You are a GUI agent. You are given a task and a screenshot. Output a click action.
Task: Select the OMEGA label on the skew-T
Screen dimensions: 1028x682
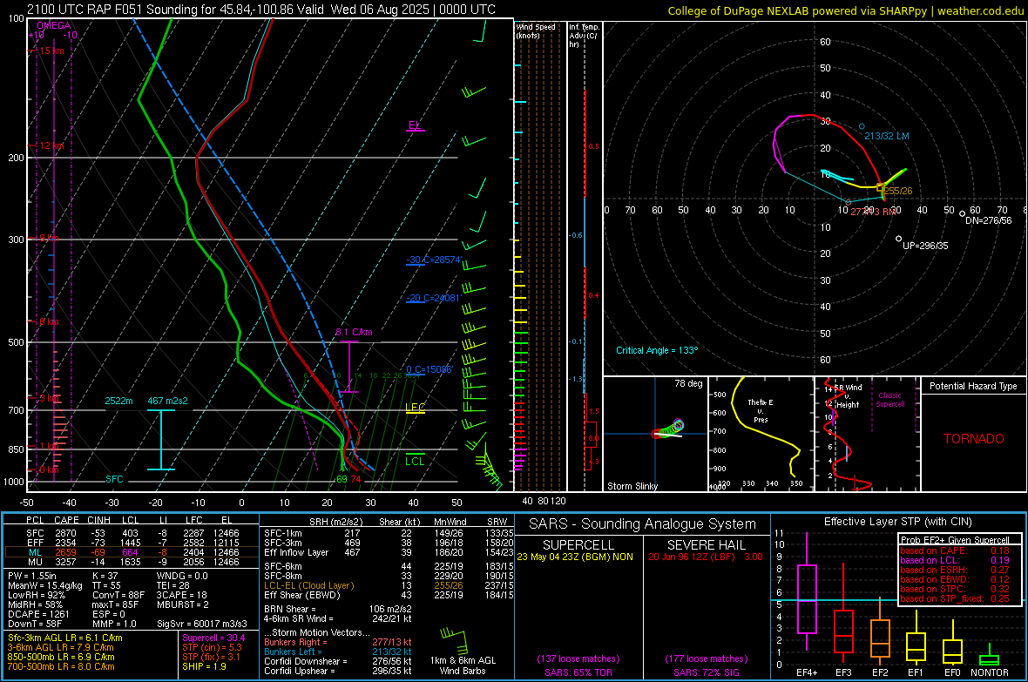click(53, 25)
